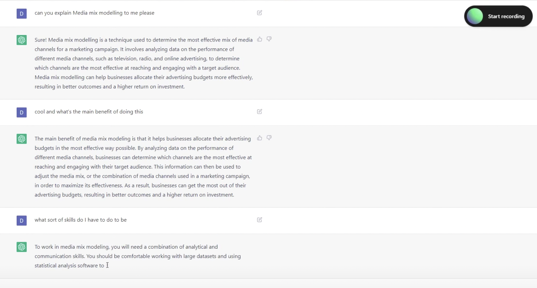
Task: Click the D avatar next to the skills question
Action: (21, 220)
